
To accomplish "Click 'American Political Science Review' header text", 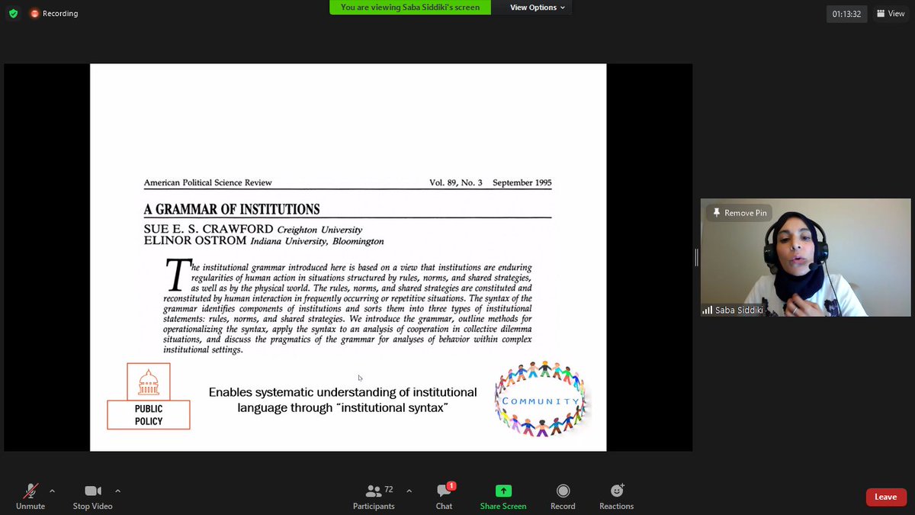I will coord(208,183).
